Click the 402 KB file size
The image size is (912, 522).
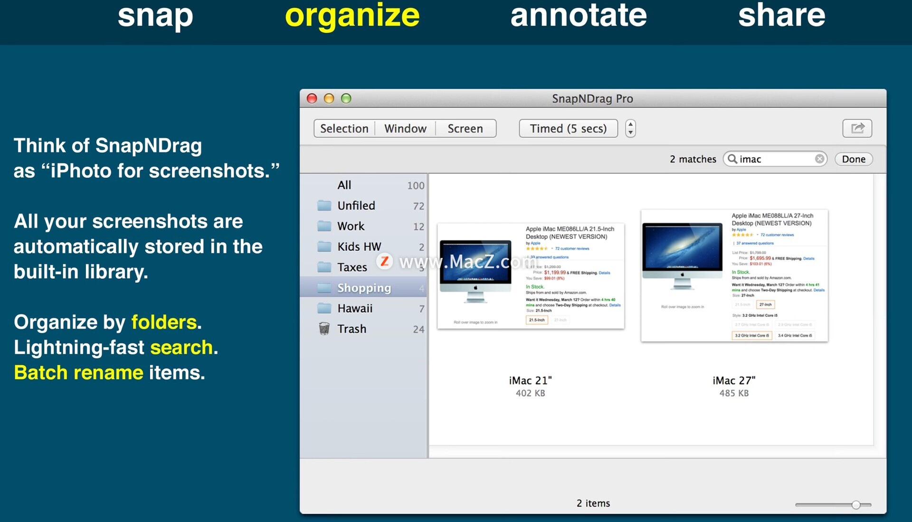tap(531, 393)
